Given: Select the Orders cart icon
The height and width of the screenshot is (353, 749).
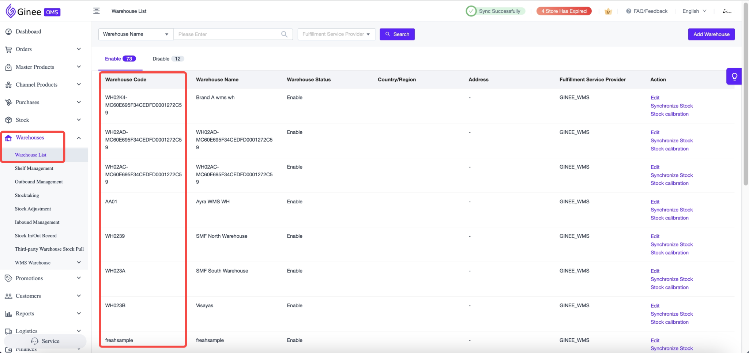Looking at the screenshot, I should click(x=9, y=49).
